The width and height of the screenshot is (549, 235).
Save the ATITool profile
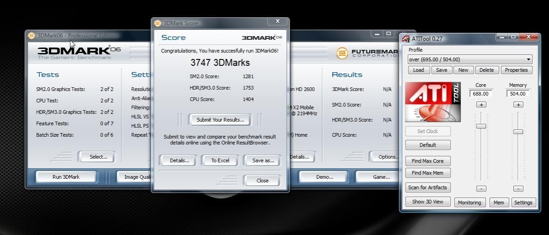coord(441,70)
